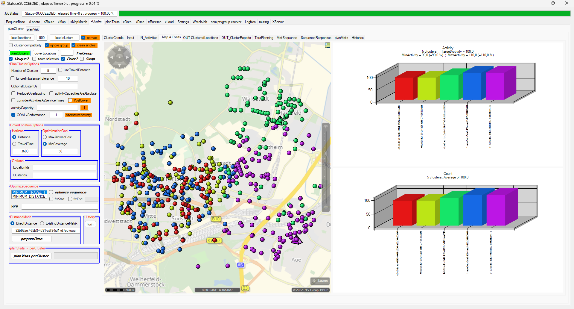Click the map zoom-in plus button

326,127
